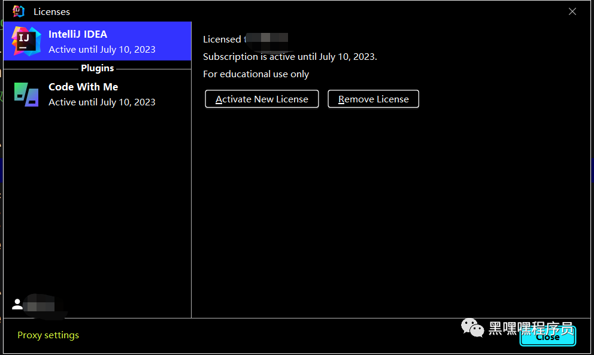Click the "For educational use only" text
This screenshot has height=355, width=594.
click(x=256, y=74)
